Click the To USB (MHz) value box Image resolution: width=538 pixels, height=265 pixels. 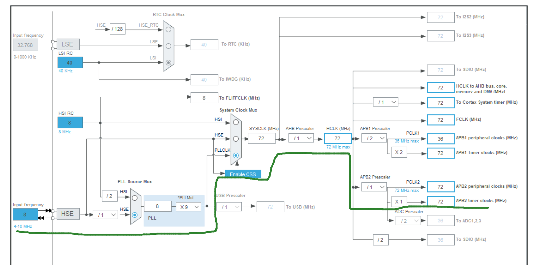tap(270, 207)
